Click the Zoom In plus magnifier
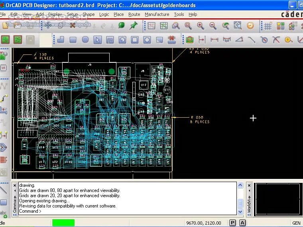Screen dimensions: 303x227 tap(201, 25)
